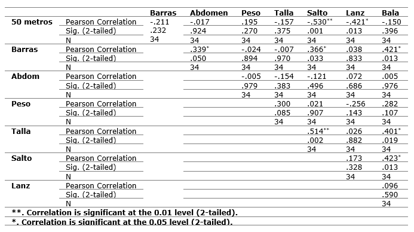
Task: Click the 0.05 level significance footnote
Action: 122,222
